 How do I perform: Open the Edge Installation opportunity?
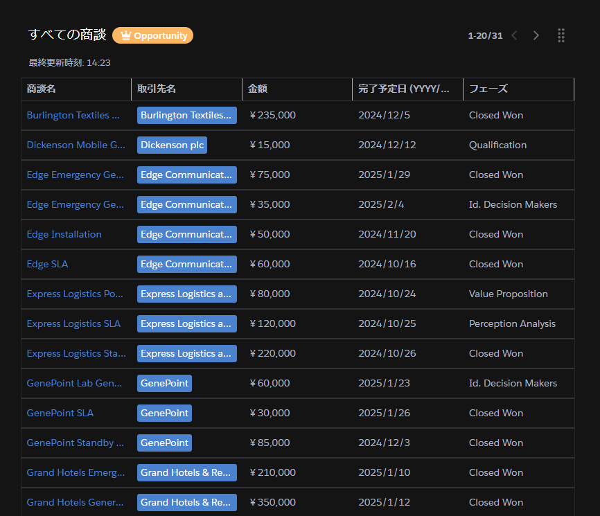tap(64, 234)
